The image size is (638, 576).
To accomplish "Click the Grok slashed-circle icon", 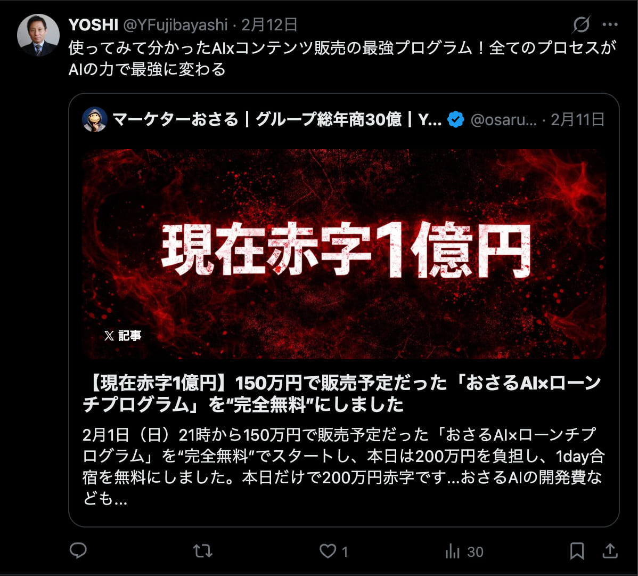I will click(581, 25).
